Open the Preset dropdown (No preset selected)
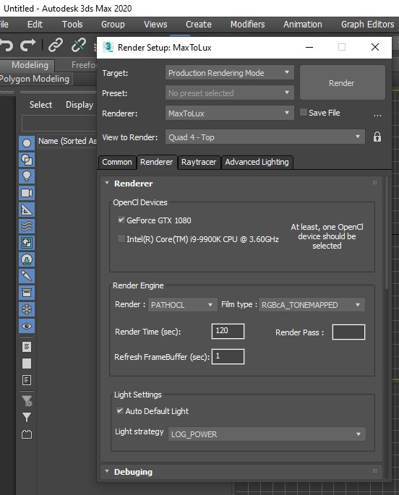Image resolution: width=399 pixels, height=495 pixels. point(229,92)
